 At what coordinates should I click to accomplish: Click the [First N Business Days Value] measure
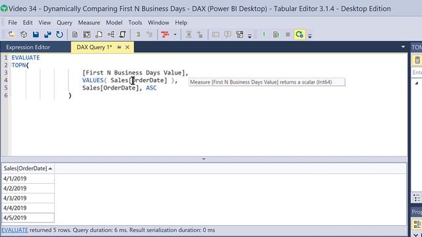point(133,73)
